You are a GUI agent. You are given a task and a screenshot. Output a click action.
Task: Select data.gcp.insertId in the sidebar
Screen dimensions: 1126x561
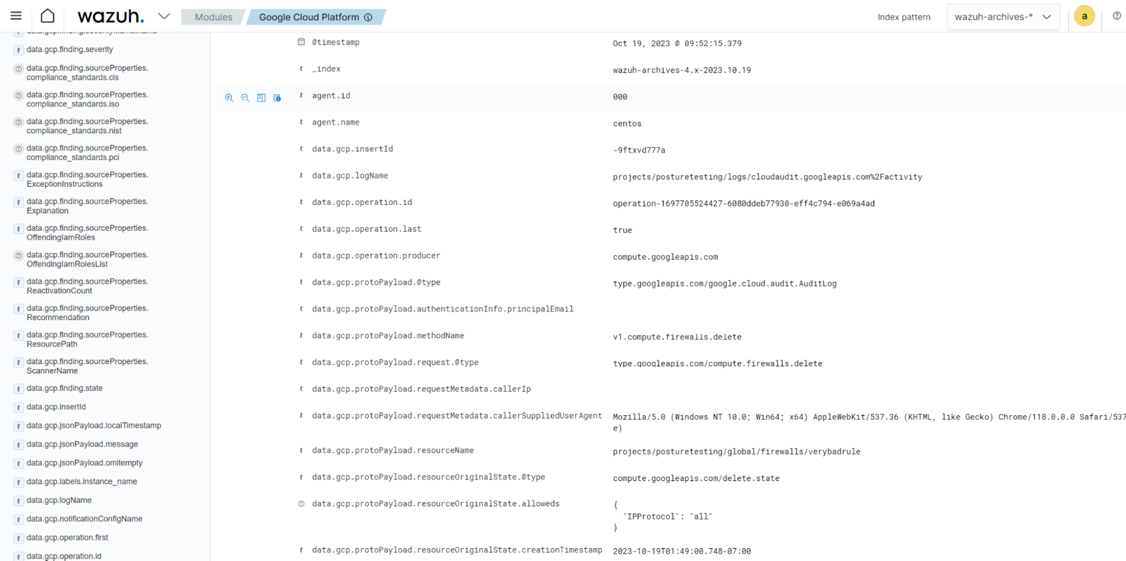click(x=56, y=407)
